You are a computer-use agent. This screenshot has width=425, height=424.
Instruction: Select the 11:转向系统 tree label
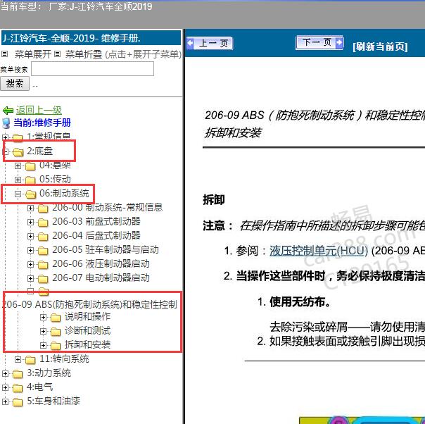64,359
